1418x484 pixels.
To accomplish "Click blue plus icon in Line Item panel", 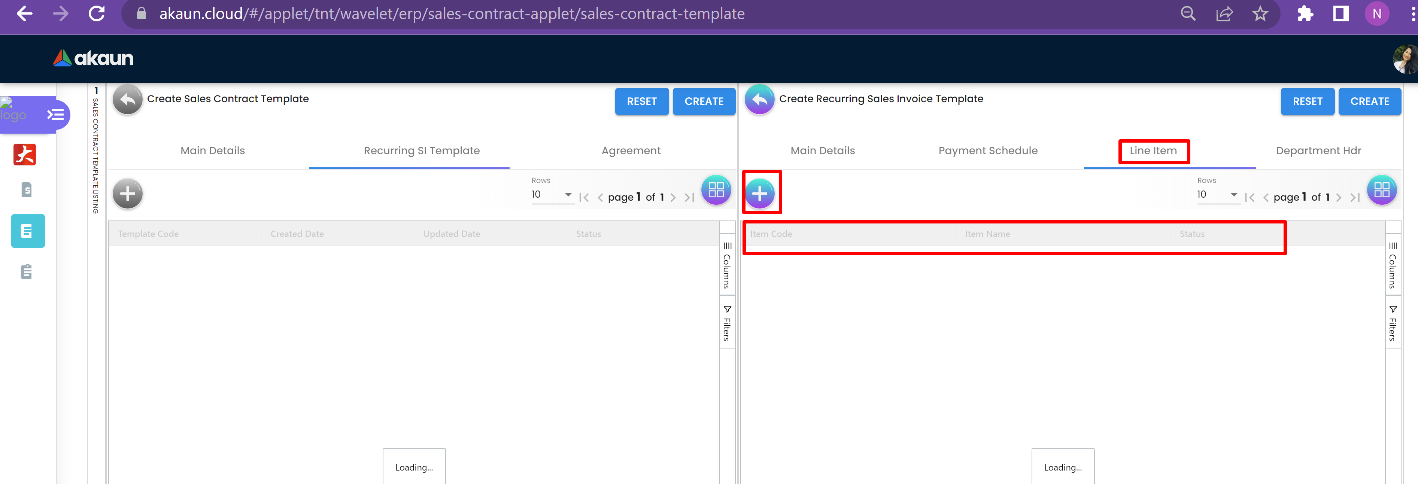I will [760, 194].
